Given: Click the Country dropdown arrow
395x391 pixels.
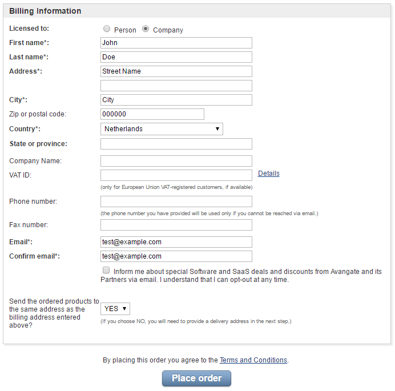Looking at the screenshot, I should coord(217,129).
